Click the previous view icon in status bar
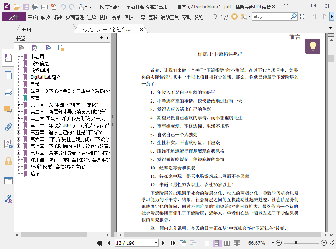 (x=183, y=243)
